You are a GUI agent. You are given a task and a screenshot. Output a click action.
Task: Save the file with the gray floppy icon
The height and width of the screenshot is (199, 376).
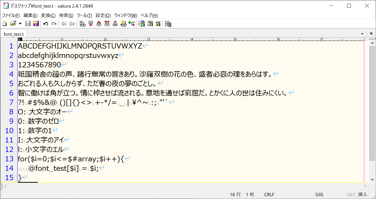click(x=28, y=24)
